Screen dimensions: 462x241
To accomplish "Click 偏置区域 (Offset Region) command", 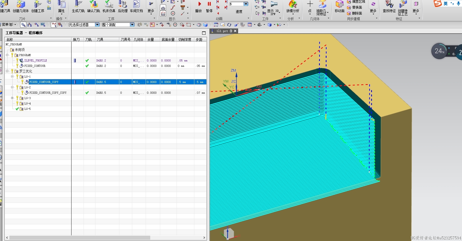I will 356,2.
